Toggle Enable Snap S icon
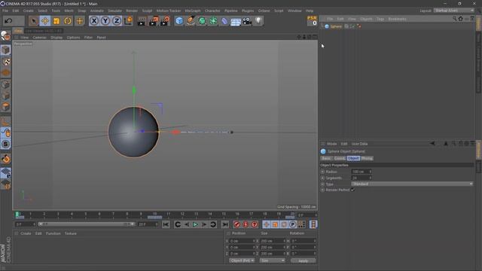 pos(5,144)
